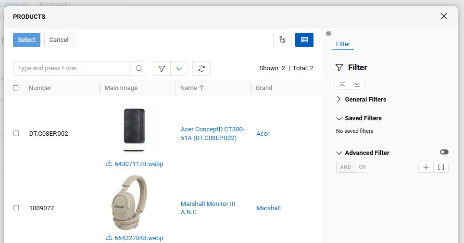Image resolution: width=464 pixels, height=243 pixels.
Task: Click the 1009077 number cell
Action: point(41,208)
